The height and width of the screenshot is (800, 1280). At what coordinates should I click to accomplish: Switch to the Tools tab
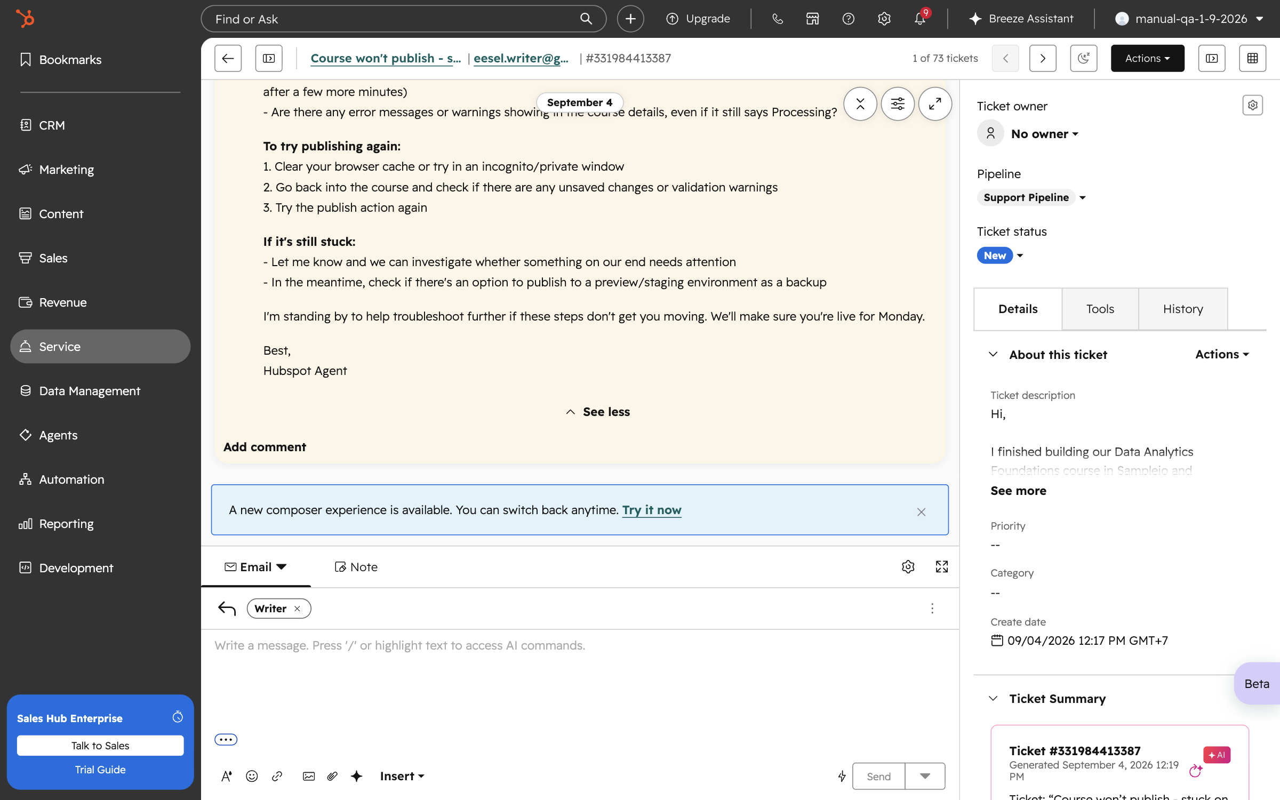[x=1100, y=309]
